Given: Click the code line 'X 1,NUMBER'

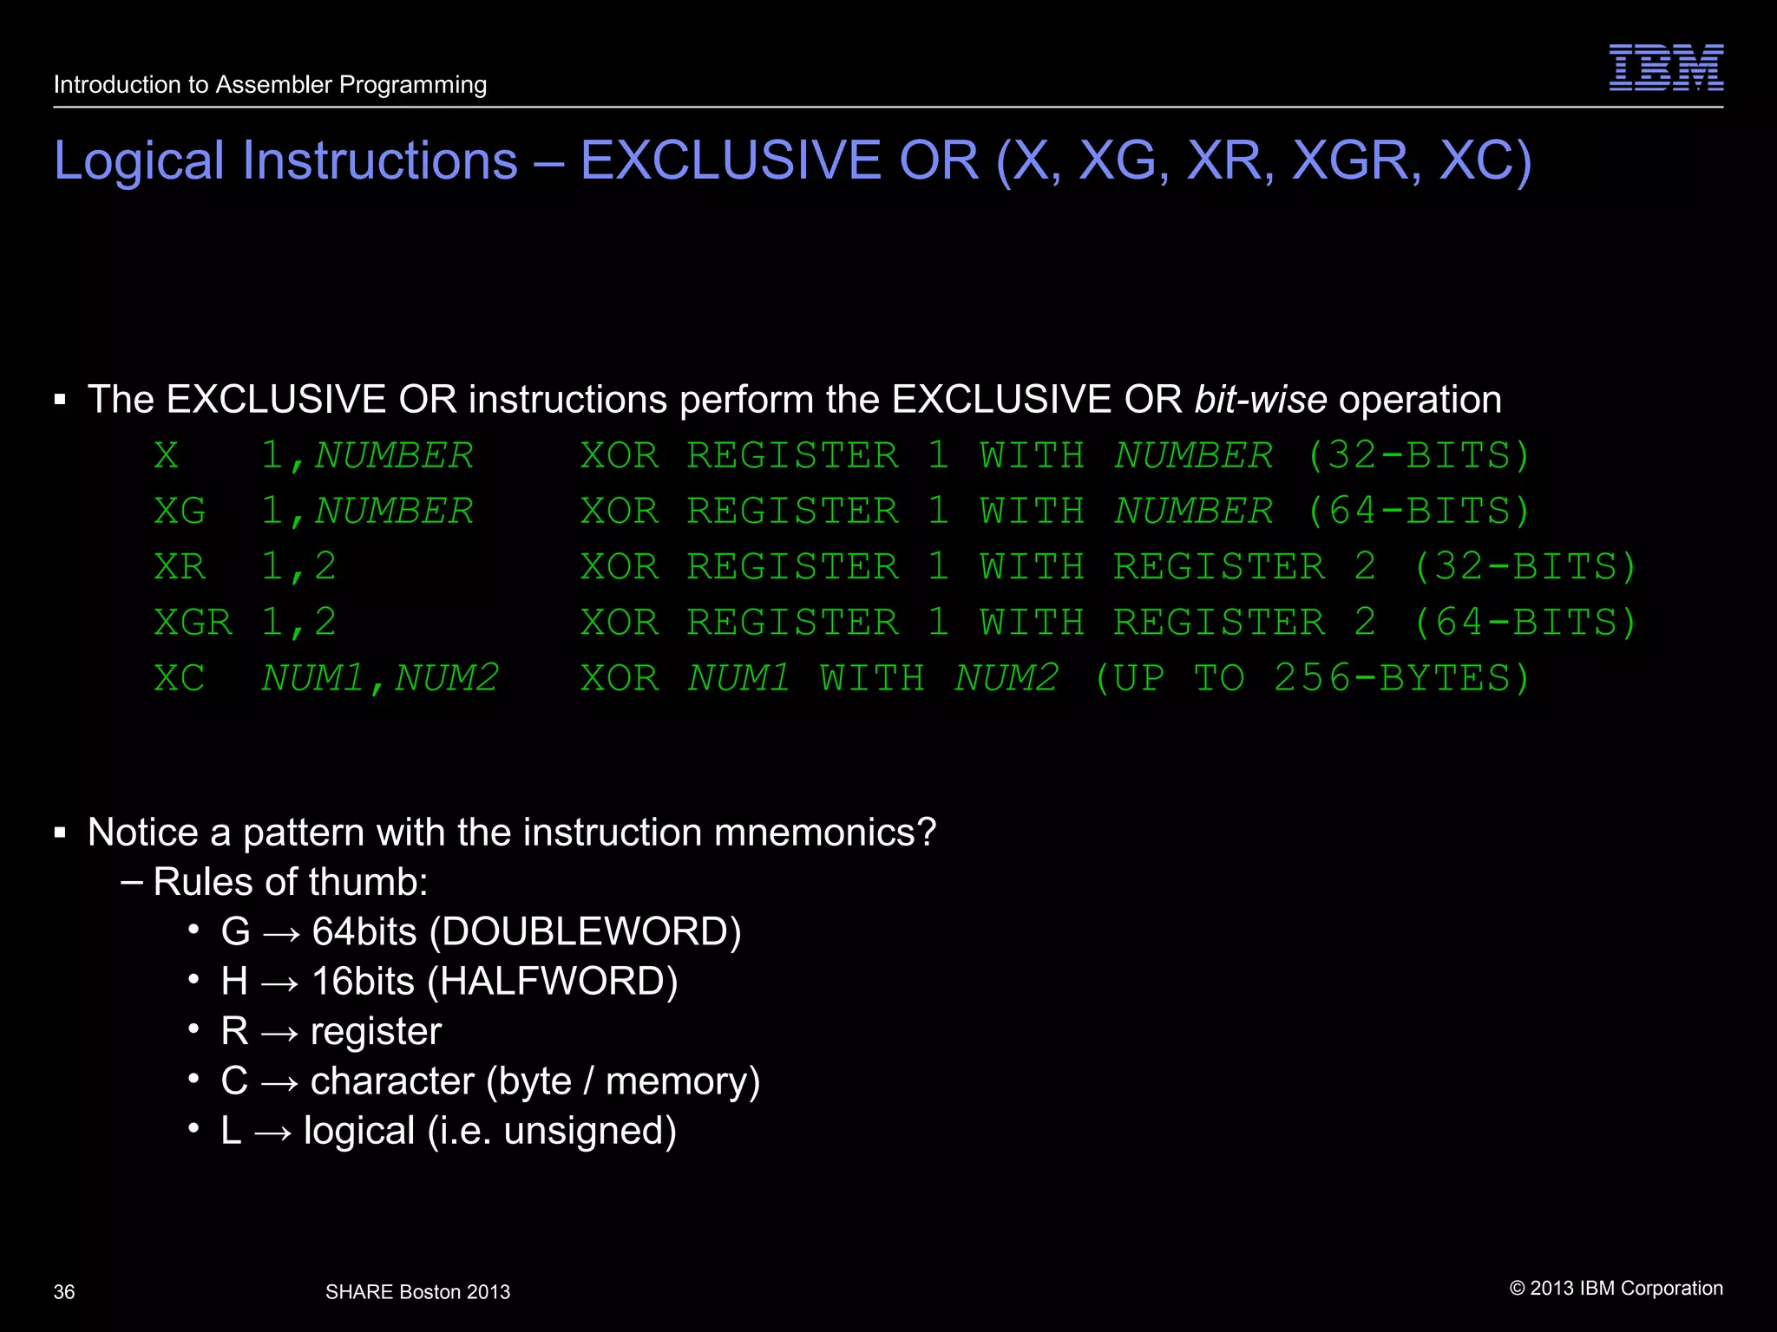Looking at the screenshot, I should click(x=314, y=456).
